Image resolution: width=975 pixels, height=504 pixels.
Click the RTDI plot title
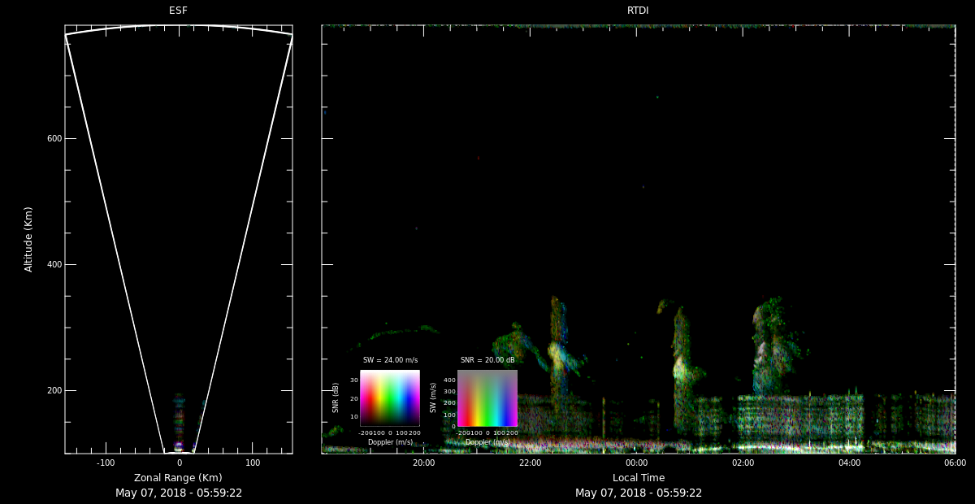coord(638,11)
